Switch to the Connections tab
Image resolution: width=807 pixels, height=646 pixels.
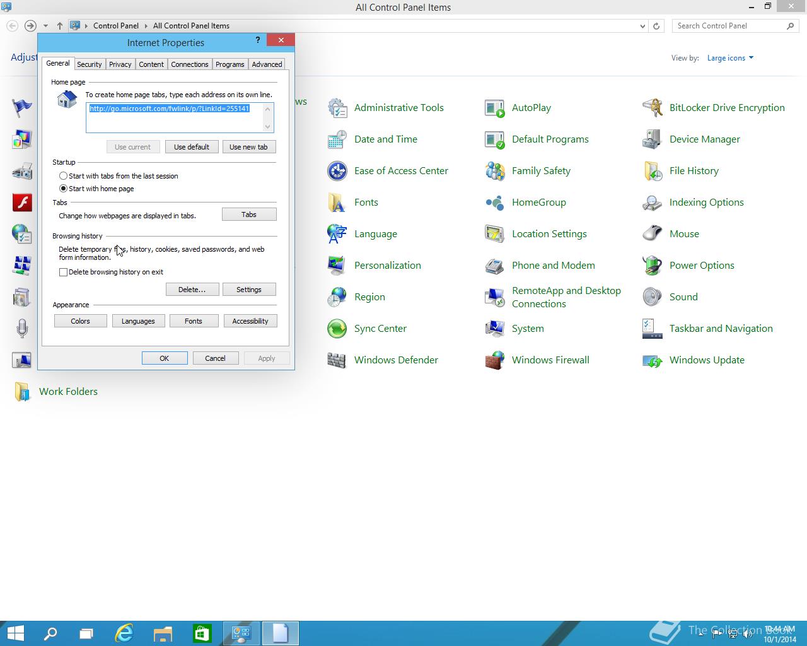[189, 64]
